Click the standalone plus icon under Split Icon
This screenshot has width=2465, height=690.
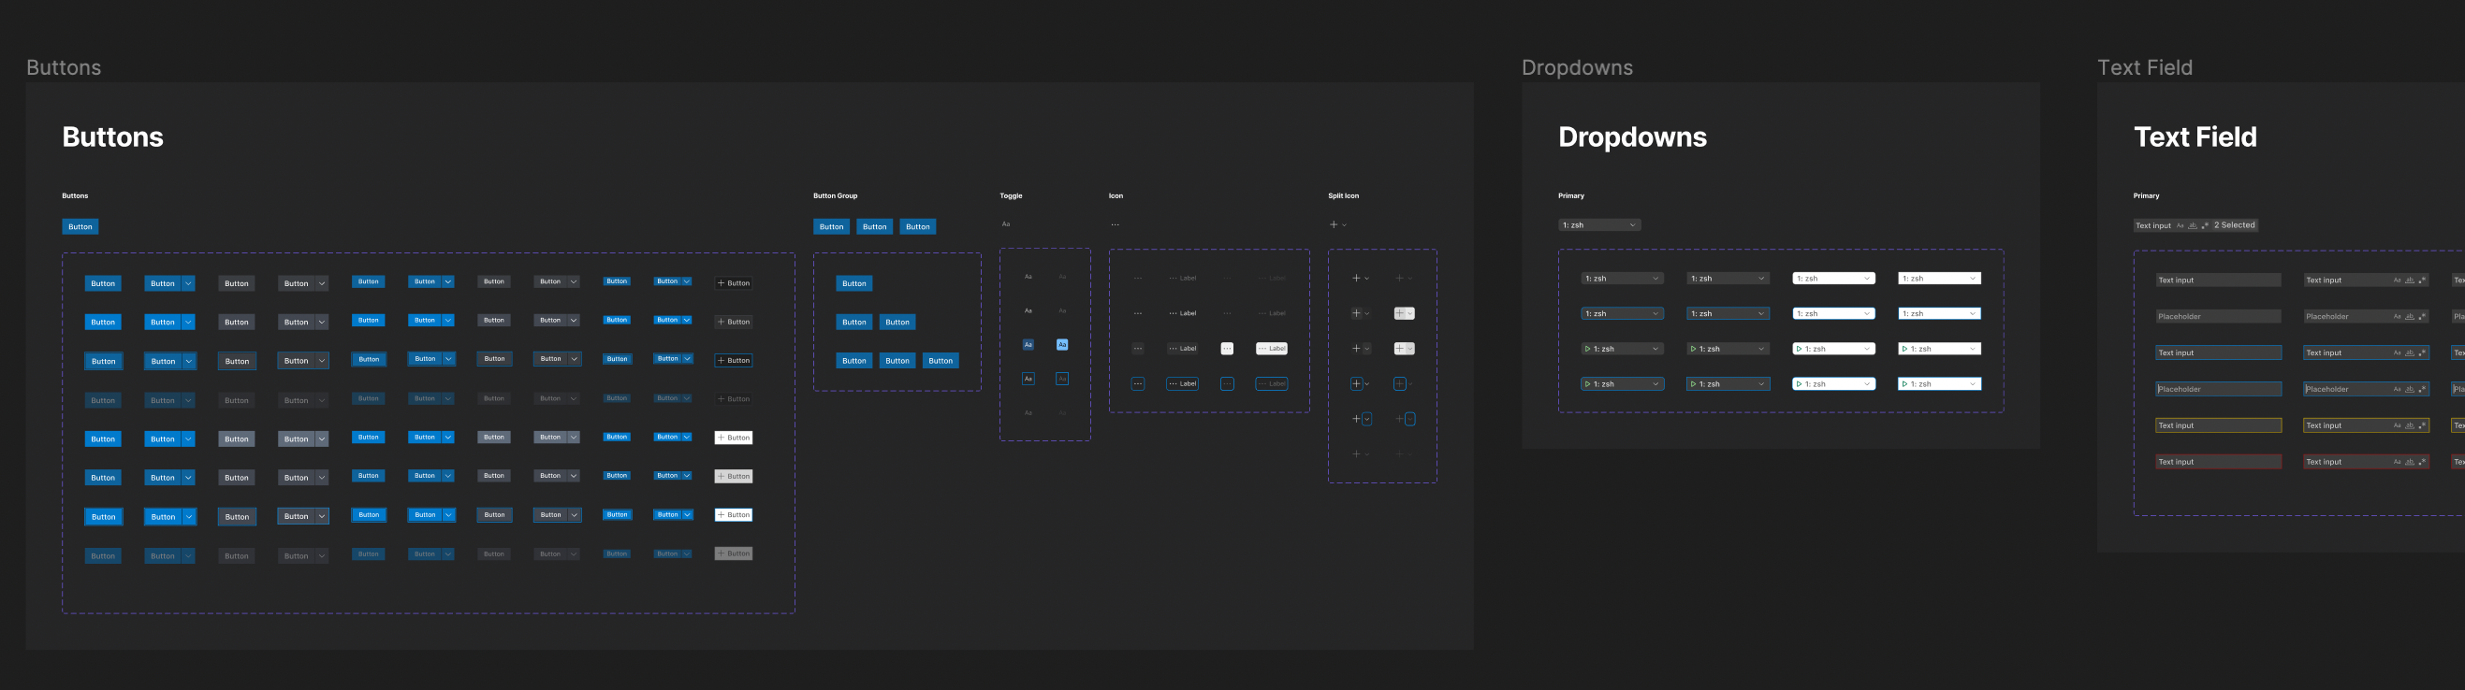click(1334, 225)
